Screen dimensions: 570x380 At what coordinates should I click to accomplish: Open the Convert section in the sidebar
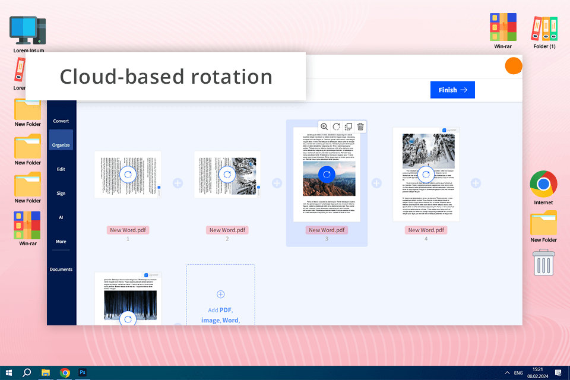click(x=61, y=121)
